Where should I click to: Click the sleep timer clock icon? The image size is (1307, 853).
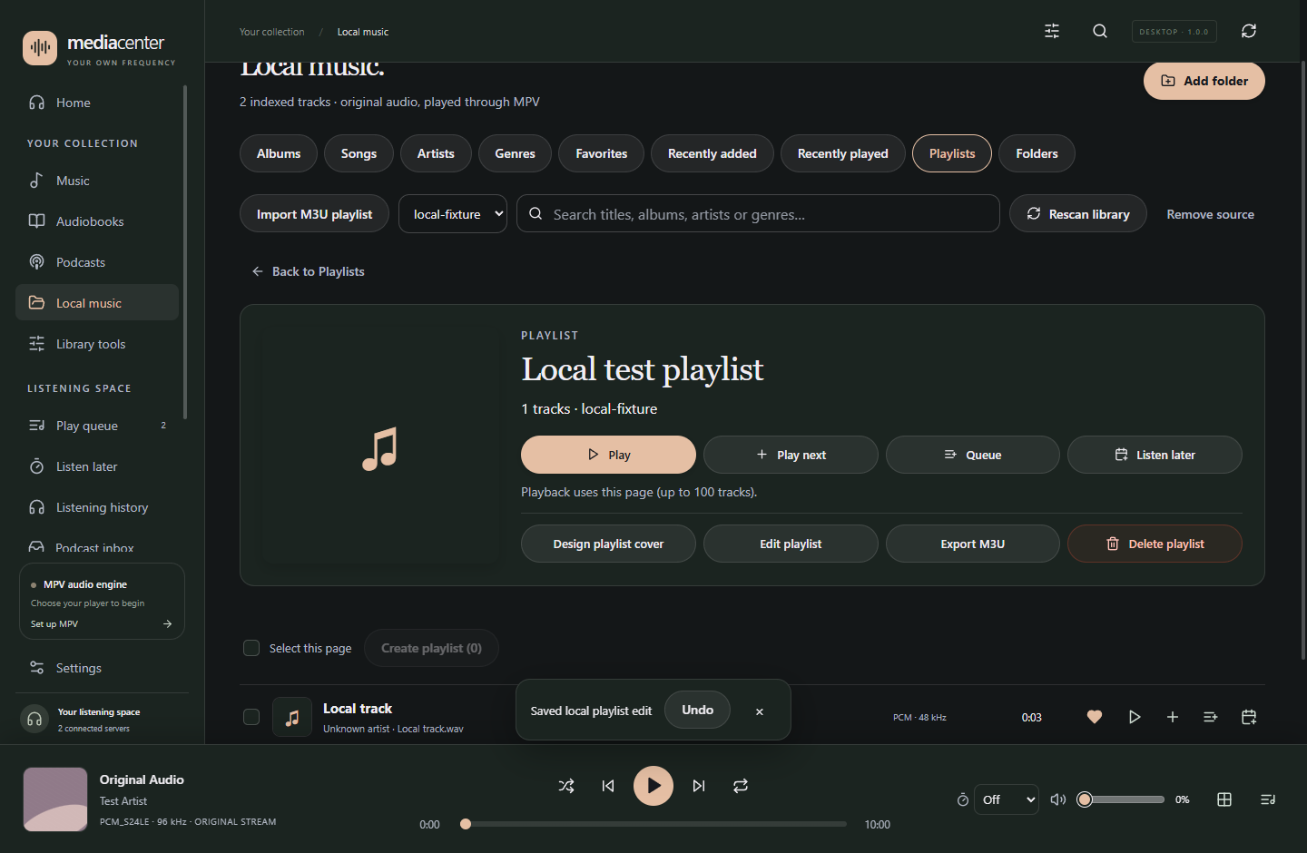click(x=963, y=799)
